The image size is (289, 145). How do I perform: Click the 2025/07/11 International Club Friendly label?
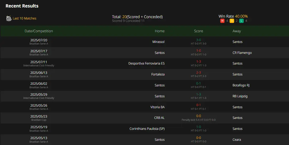pyautogui.click(x=39, y=66)
